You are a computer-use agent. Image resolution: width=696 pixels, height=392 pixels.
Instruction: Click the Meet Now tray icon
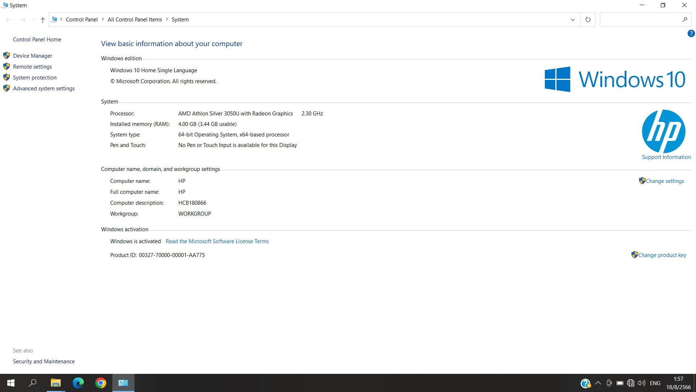coord(609,383)
